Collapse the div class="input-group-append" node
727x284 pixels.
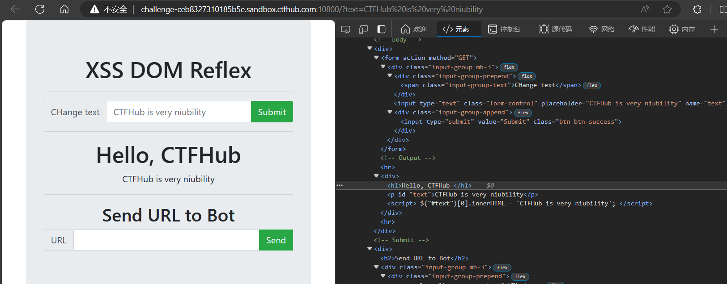click(390, 112)
